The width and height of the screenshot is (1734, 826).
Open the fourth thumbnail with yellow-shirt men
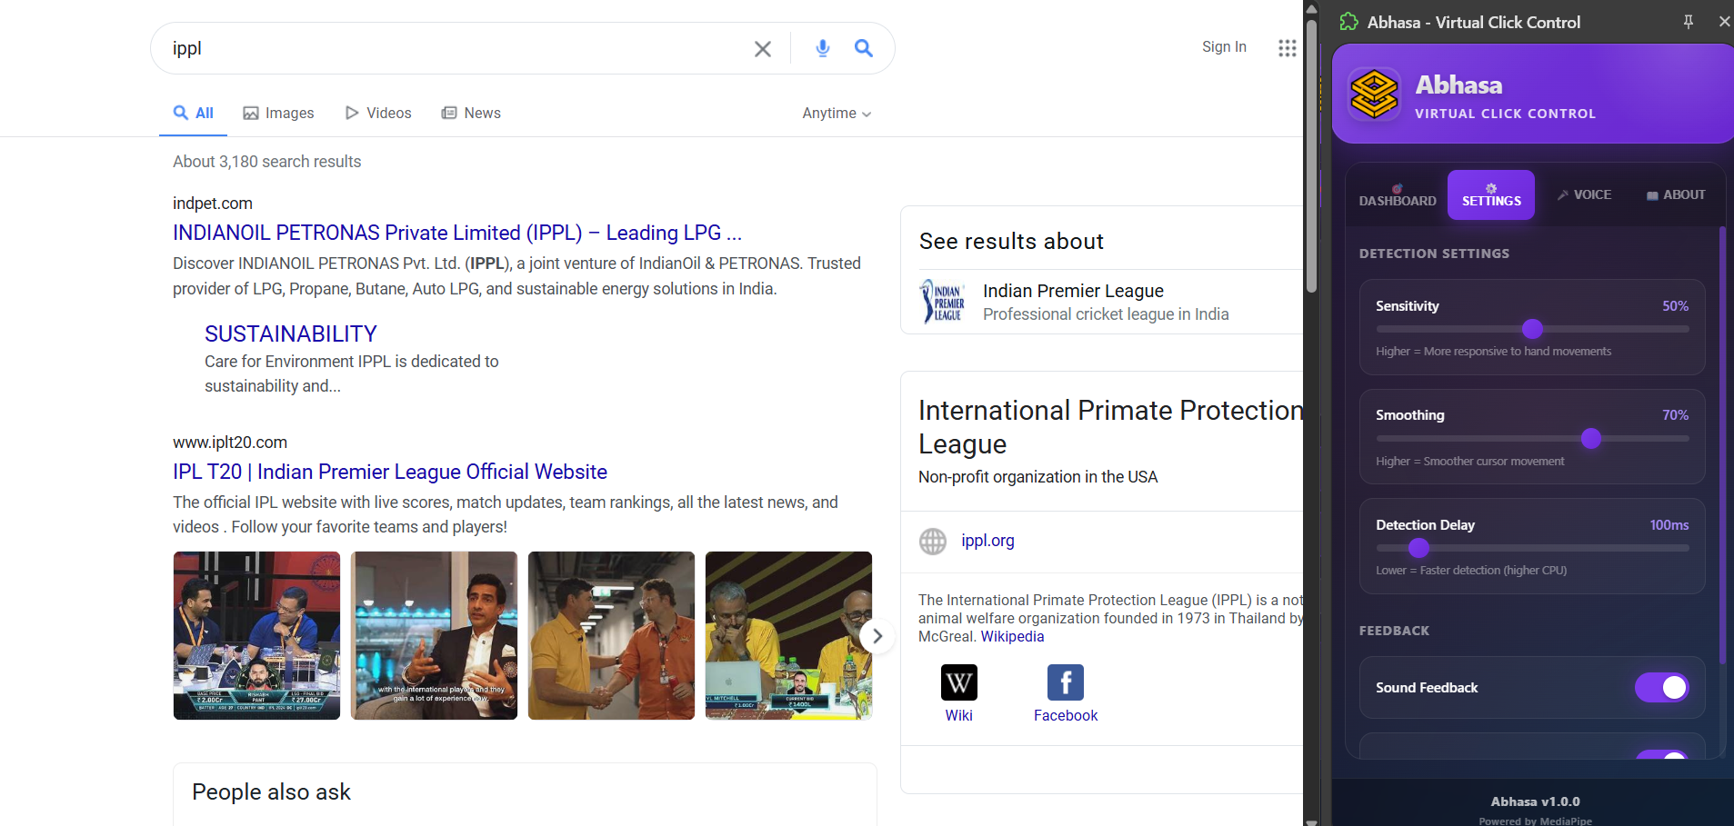click(788, 636)
